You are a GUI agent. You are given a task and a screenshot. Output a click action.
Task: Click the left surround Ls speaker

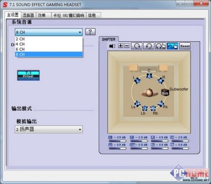[138, 103]
